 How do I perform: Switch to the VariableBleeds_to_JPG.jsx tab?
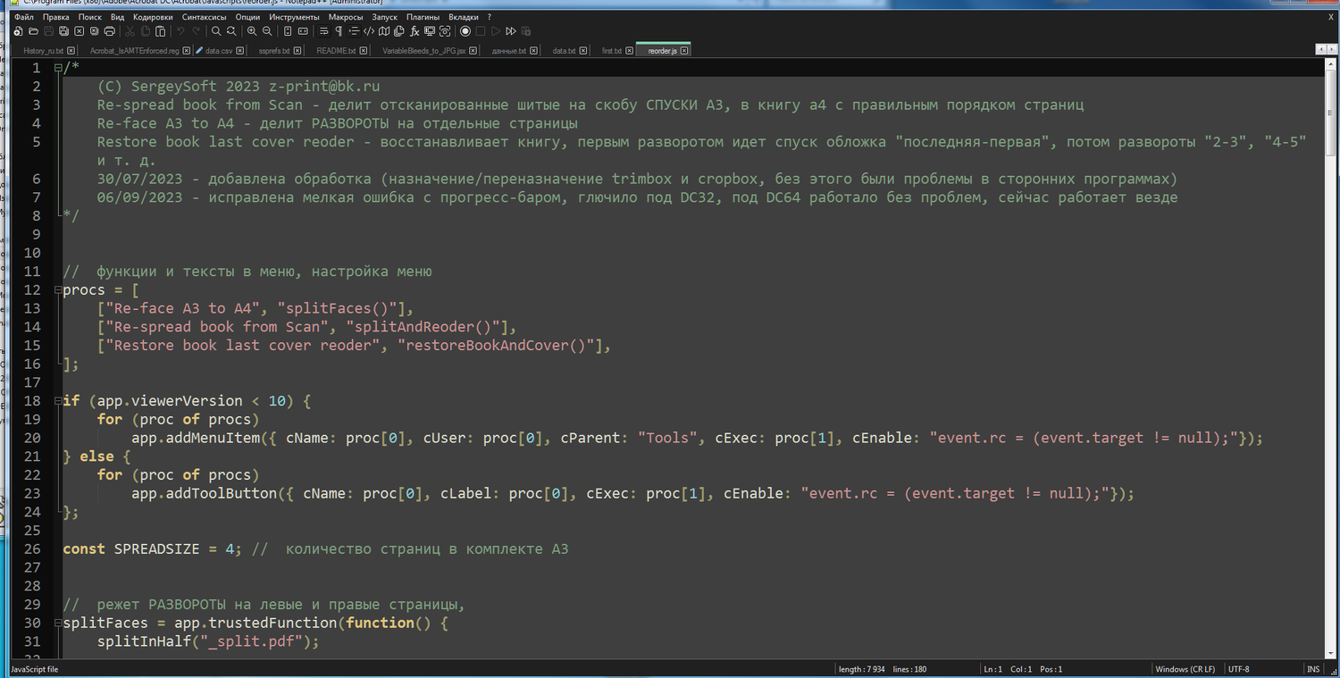(x=424, y=51)
